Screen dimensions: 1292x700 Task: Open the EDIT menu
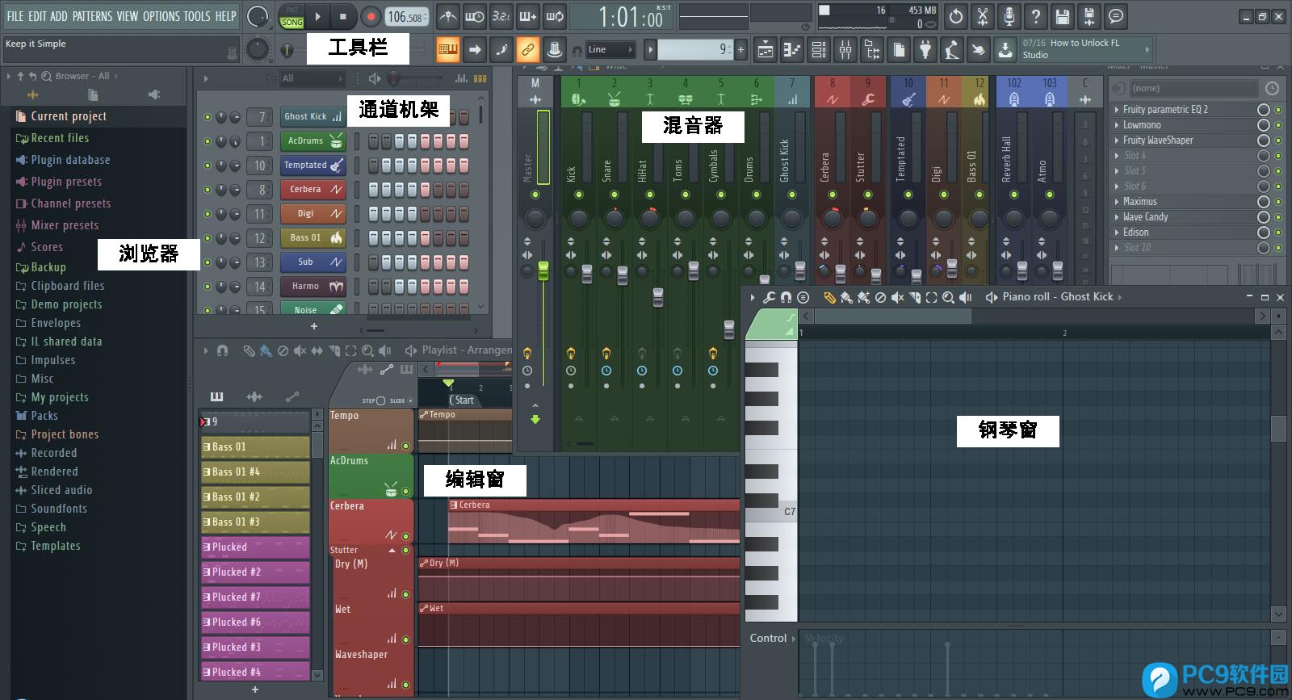point(37,16)
